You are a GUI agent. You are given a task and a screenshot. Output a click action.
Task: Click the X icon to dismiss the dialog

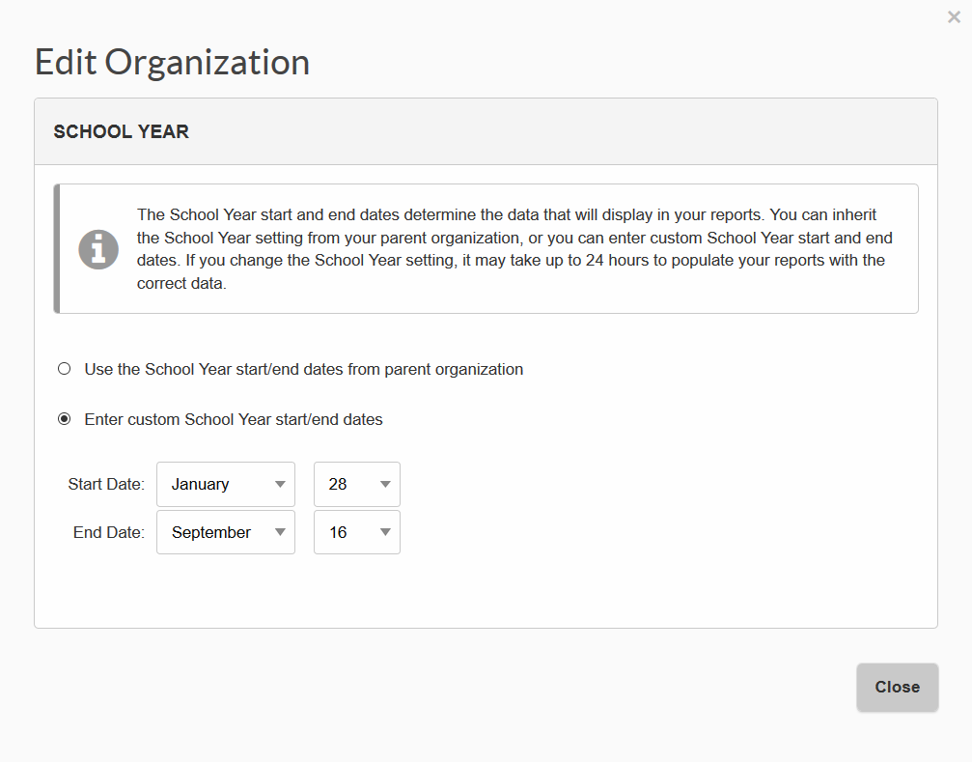(954, 16)
